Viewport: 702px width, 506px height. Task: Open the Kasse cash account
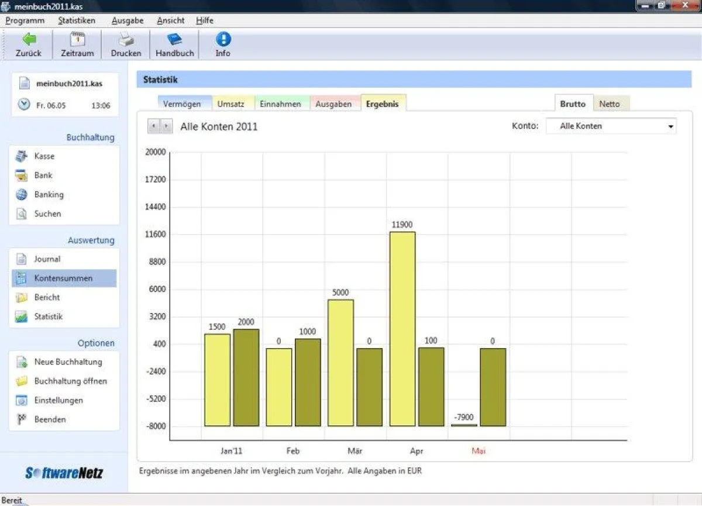tap(44, 156)
